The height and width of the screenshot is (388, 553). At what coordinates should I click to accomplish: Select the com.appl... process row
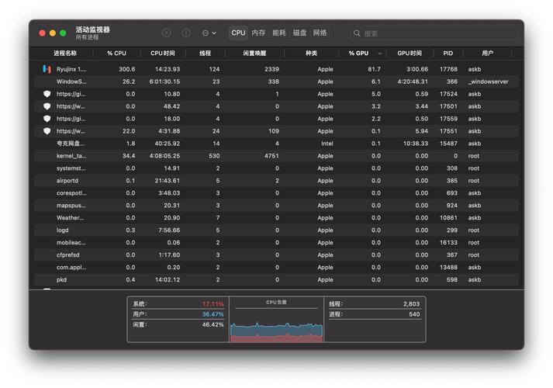(276, 268)
